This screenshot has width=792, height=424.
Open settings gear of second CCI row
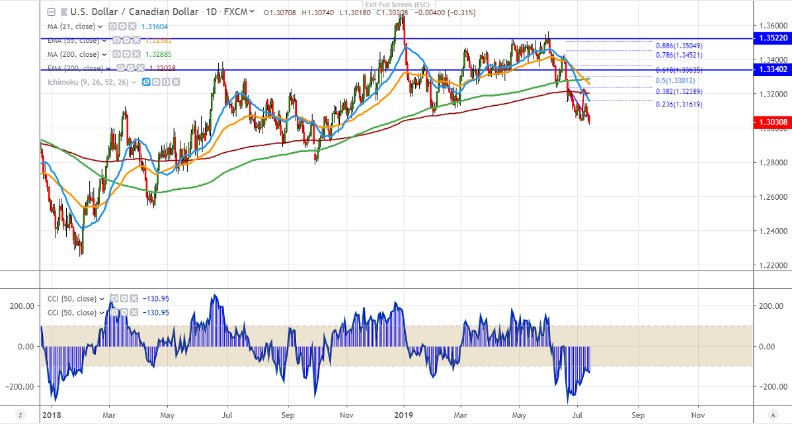click(124, 313)
